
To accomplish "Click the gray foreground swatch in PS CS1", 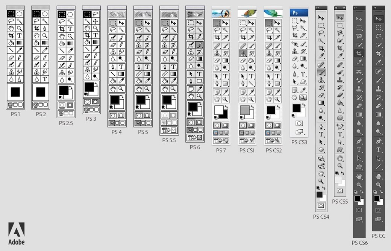I will [x=245, y=110].
